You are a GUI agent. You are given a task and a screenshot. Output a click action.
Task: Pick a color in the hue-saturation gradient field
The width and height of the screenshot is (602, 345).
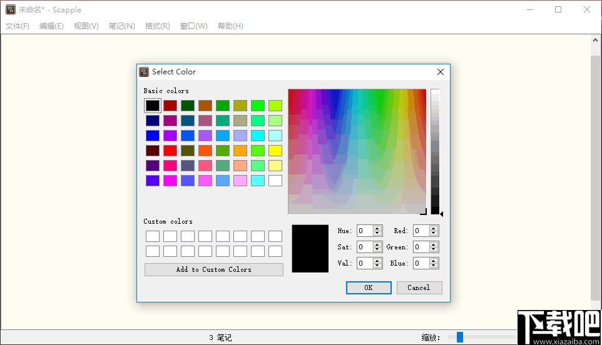coord(357,151)
